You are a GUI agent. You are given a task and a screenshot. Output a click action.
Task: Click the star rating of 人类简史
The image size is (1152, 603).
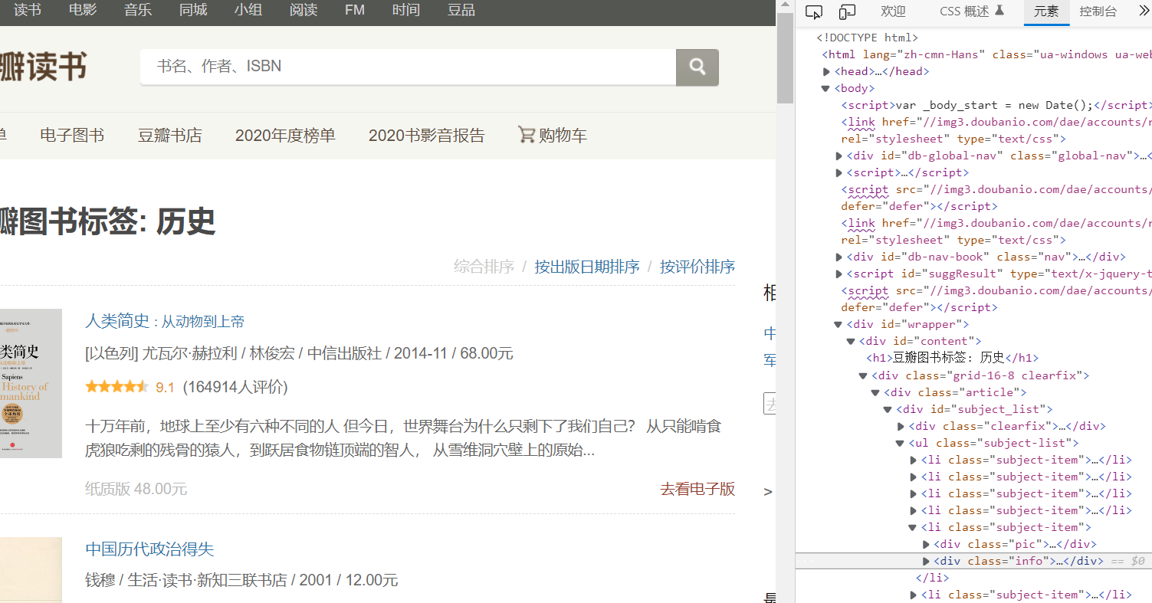click(117, 387)
